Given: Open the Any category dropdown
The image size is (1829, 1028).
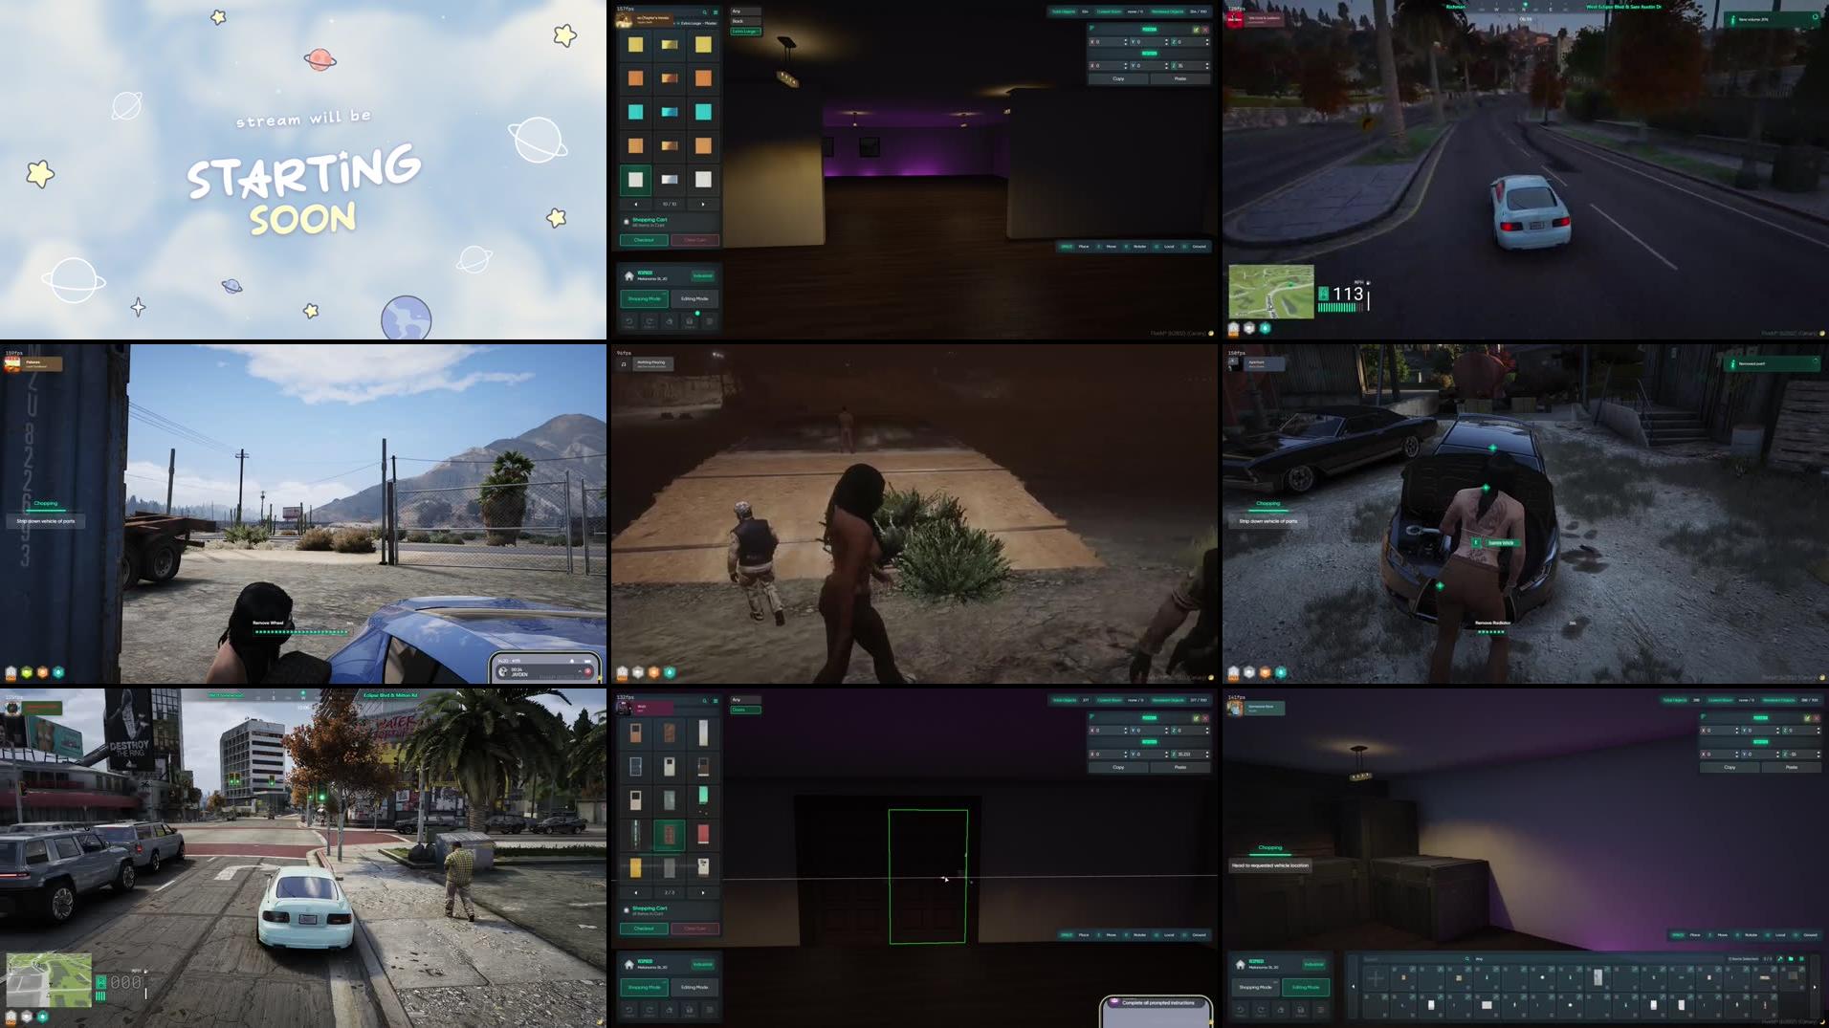Looking at the screenshot, I should tap(744, 11).
